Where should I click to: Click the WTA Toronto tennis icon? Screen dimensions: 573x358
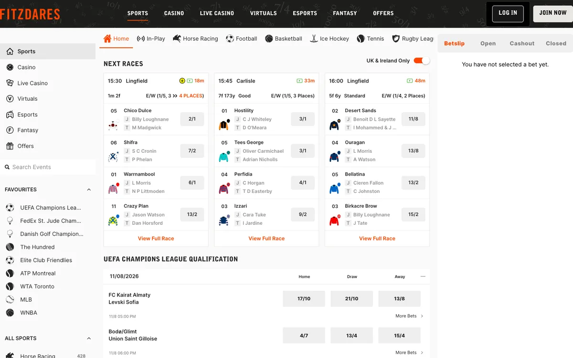pyautogui.click(x=10, y=286)
